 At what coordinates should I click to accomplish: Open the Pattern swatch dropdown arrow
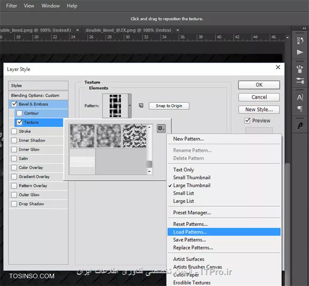coord(130,106)
